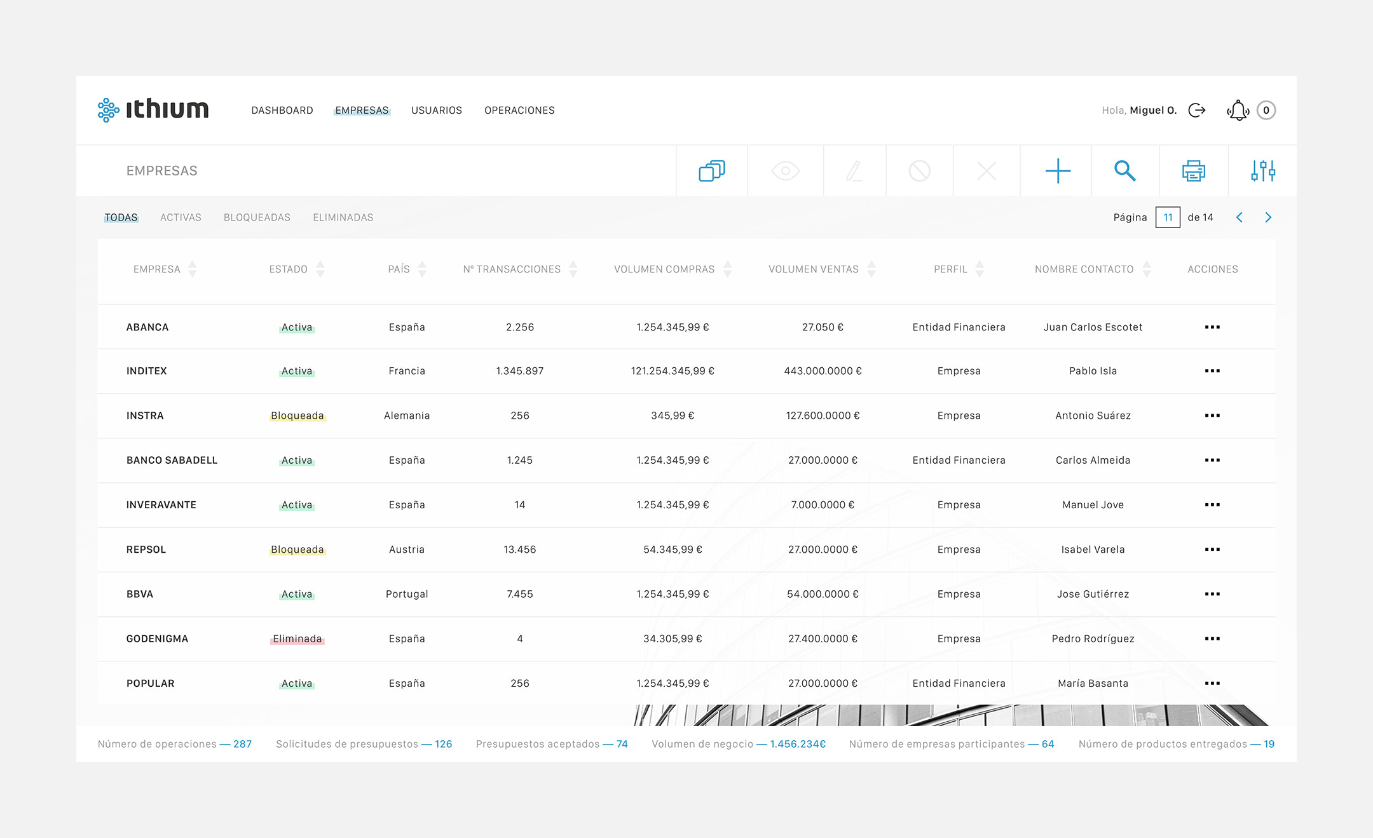This screenshot has height=838, width=1373.
Task: Open actions menu for BBVA row
Action: (x=1212, y=594)
